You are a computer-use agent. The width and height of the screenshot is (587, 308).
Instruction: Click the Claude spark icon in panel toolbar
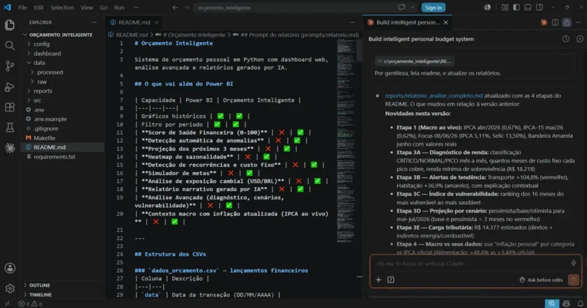pos(543,22)
